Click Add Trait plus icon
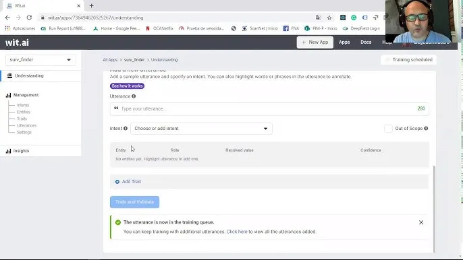463x260 pixels. tap(117, 182)
